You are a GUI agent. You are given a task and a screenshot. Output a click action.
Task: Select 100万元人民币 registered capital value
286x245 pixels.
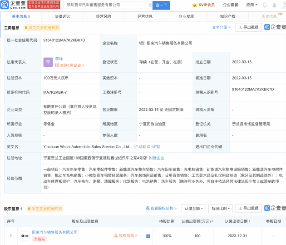[56, 78]
